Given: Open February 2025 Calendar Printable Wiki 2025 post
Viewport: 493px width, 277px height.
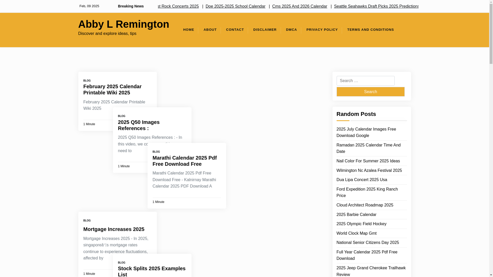Looking at the screenshot, I should [112, 90].
